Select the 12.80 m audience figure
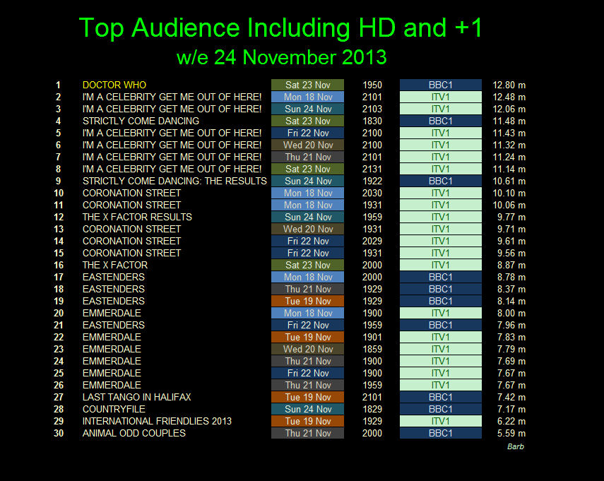604x481 pixels. (509, 85)
